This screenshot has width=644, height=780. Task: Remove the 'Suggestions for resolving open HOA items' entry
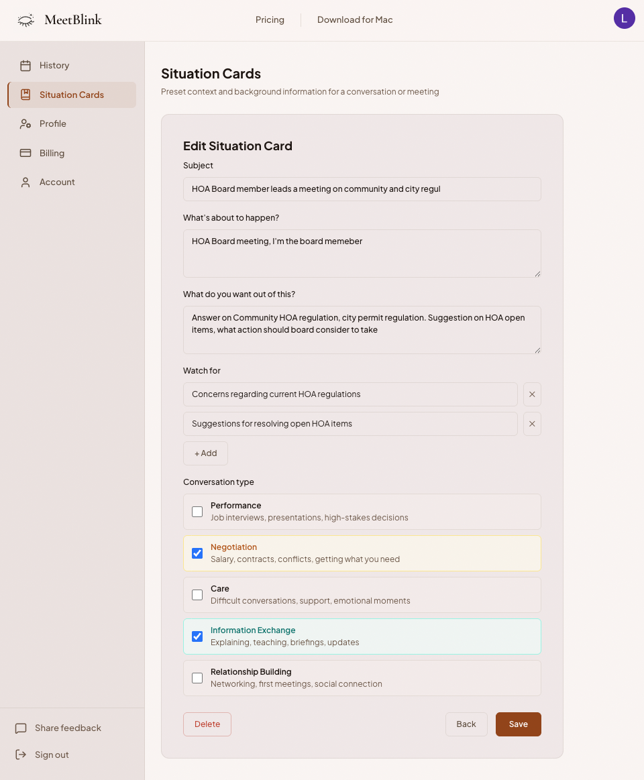pyautogui.click(x=532, y=424)
